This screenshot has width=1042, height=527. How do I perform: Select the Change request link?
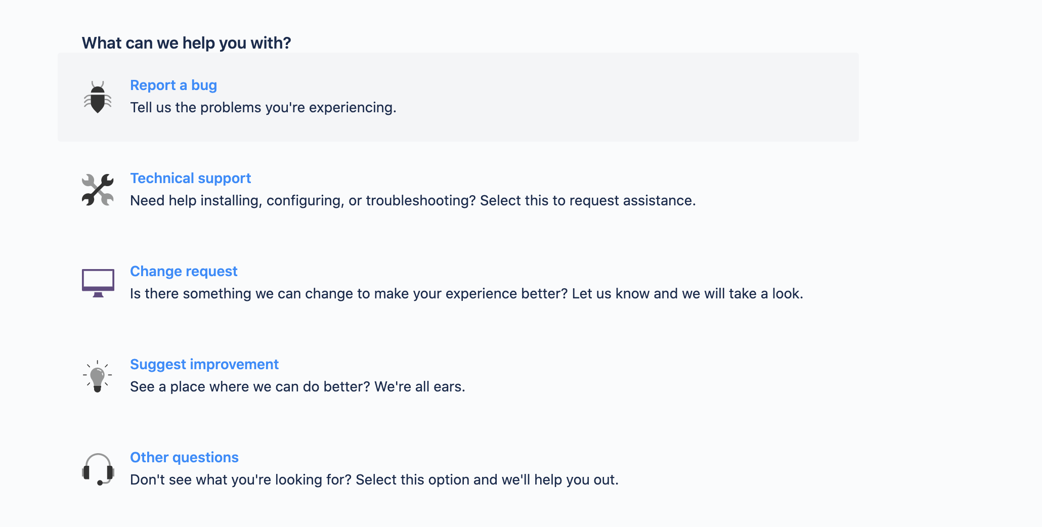184,271
